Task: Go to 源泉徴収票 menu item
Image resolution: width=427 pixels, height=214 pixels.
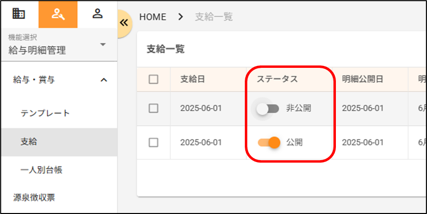Action: pos(34,198)
